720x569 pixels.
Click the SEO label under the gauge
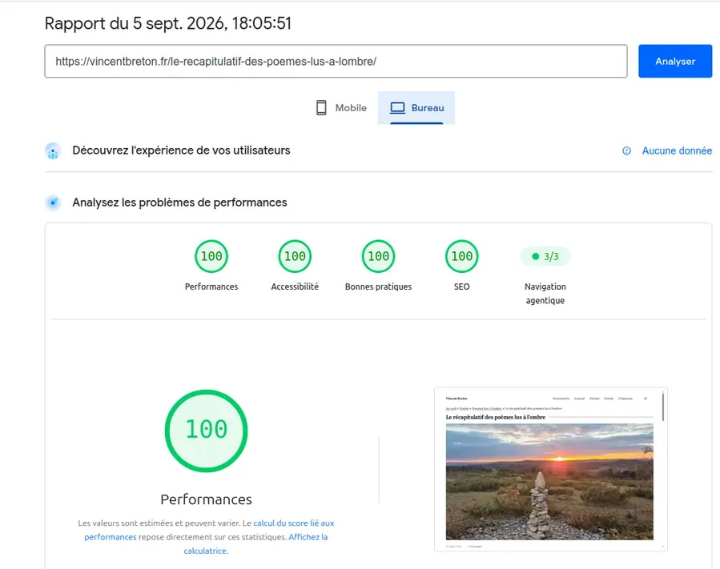(462, 287)
